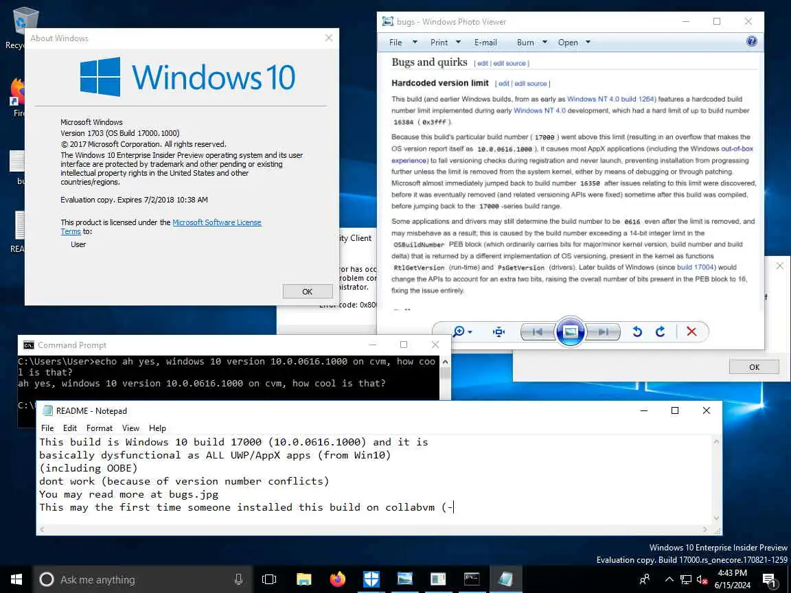The image size is (791, 593).
Task: Go to next image in Photo Viewer
Action: (x=603, y=332)
